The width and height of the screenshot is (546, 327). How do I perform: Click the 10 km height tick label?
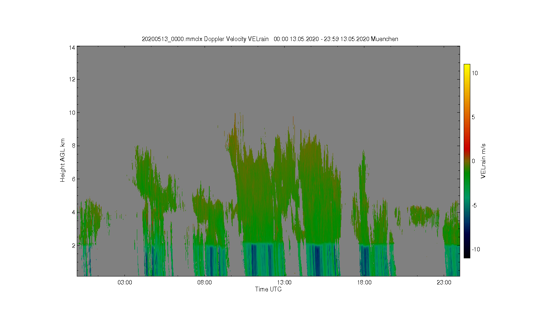point(72,113)
